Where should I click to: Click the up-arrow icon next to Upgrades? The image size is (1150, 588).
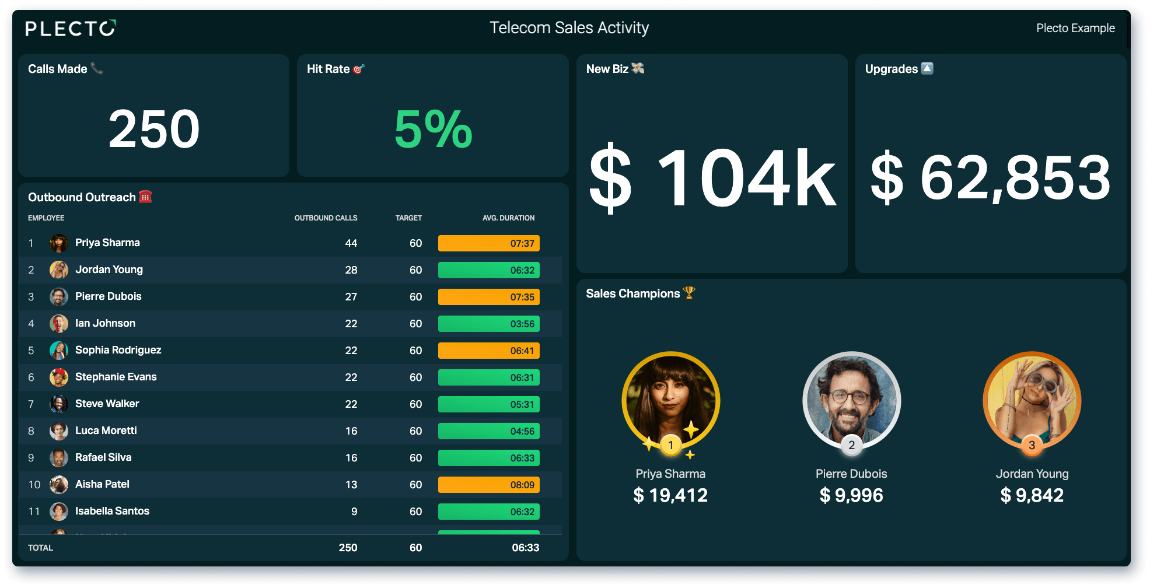[927, 68]
